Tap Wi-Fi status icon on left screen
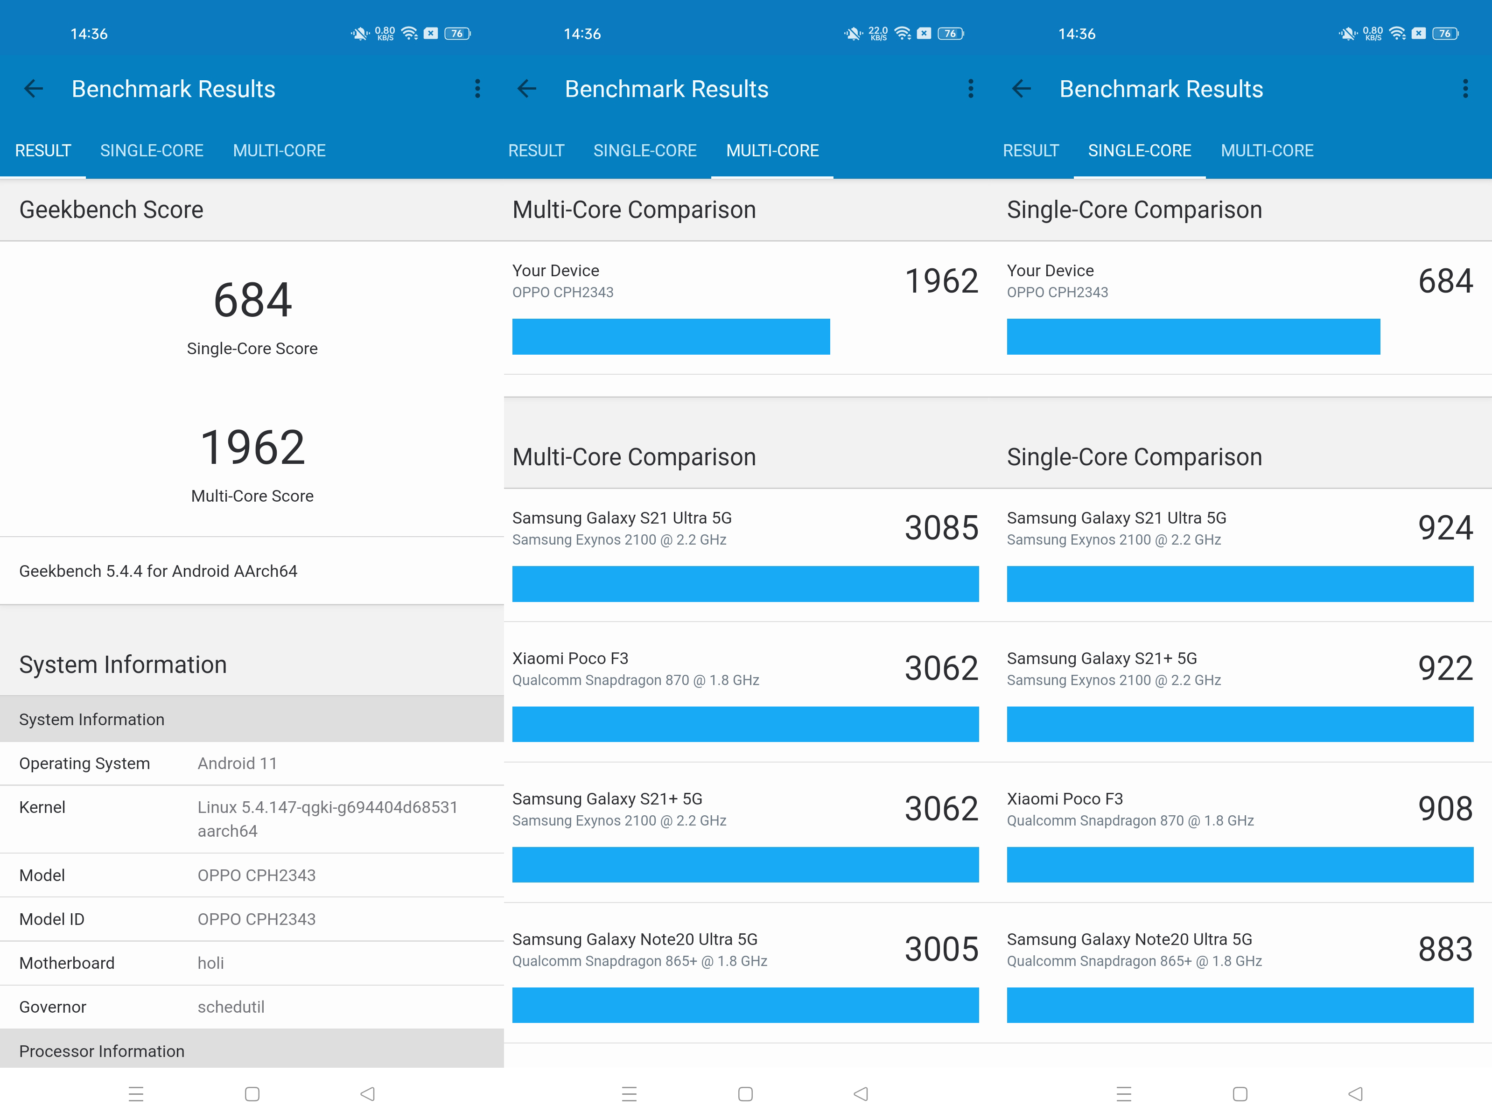Screen dimensions: 1492x1120 (409, 33)
